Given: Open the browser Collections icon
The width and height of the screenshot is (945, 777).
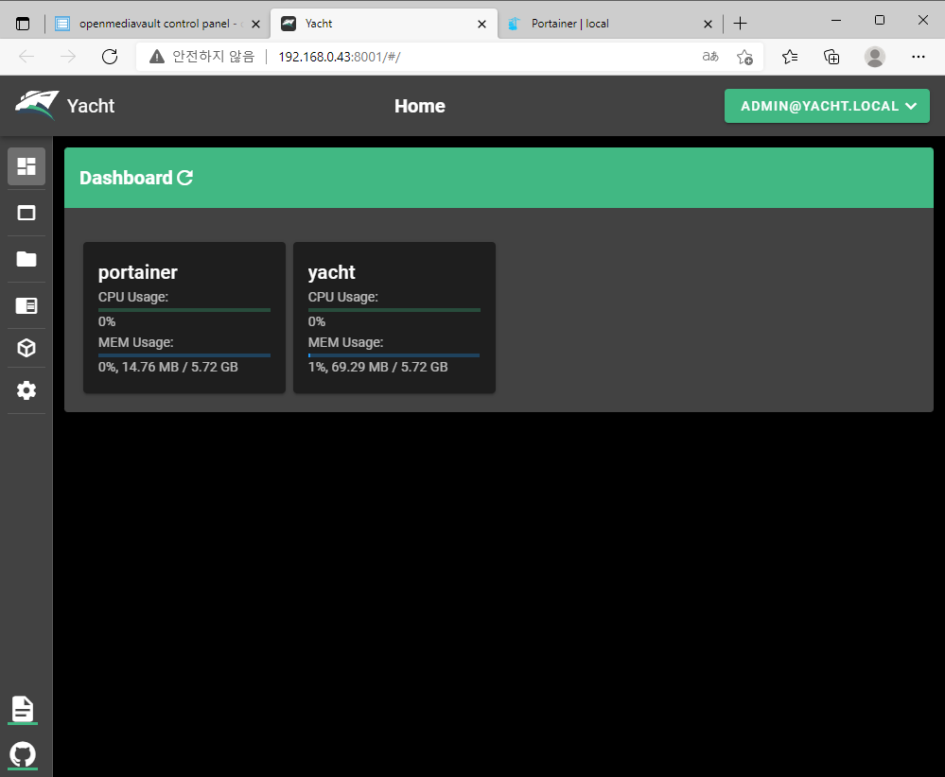Looking at the screenshot, I should point(831,57).
